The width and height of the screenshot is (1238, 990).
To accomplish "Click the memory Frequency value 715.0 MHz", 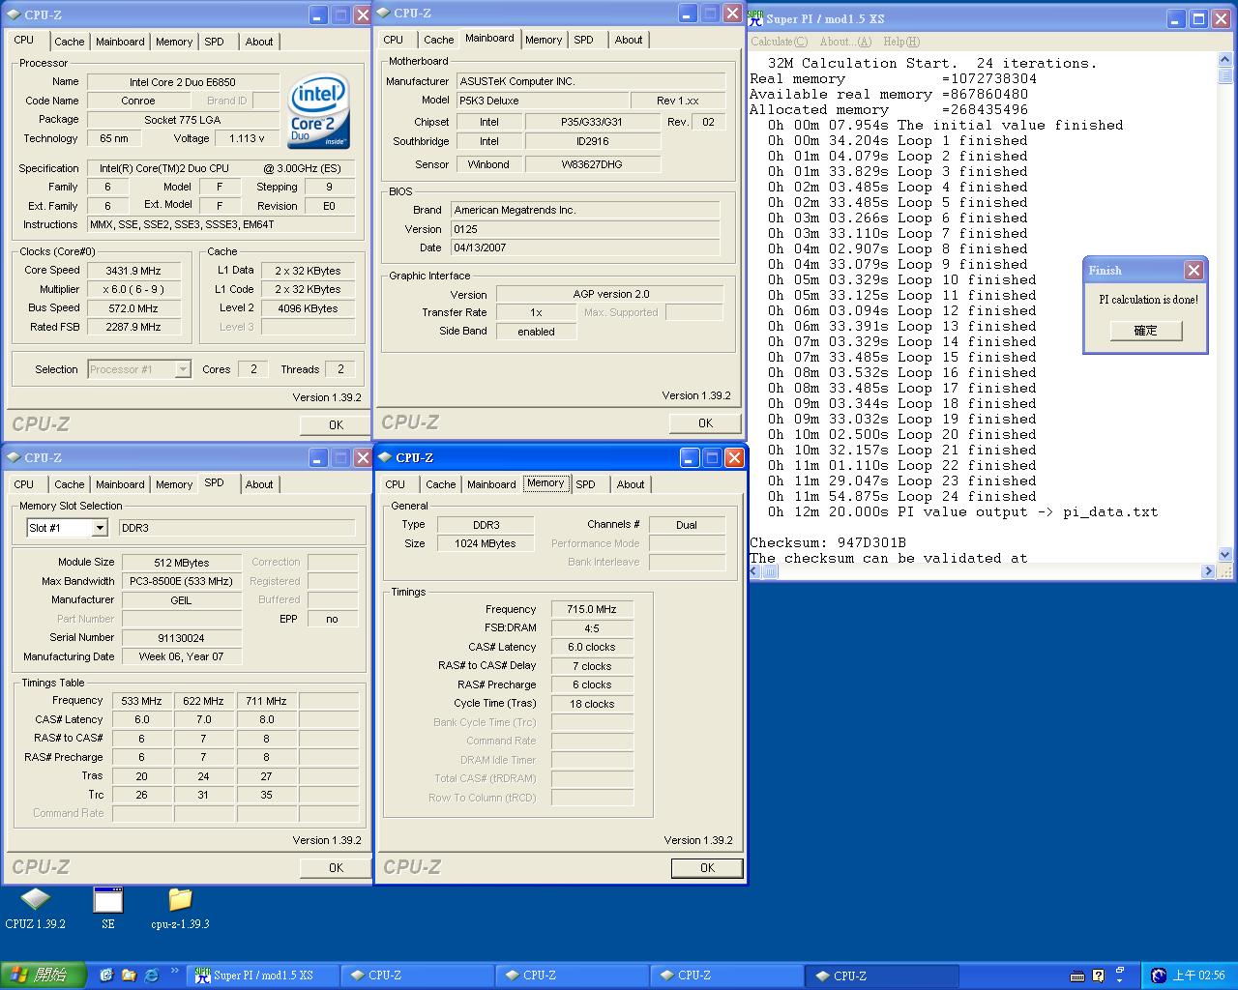I will pos(592,609).
